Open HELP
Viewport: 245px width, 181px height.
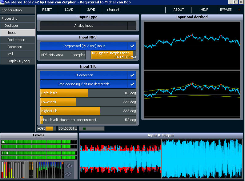pyautogui.click(x=204, y=10)
